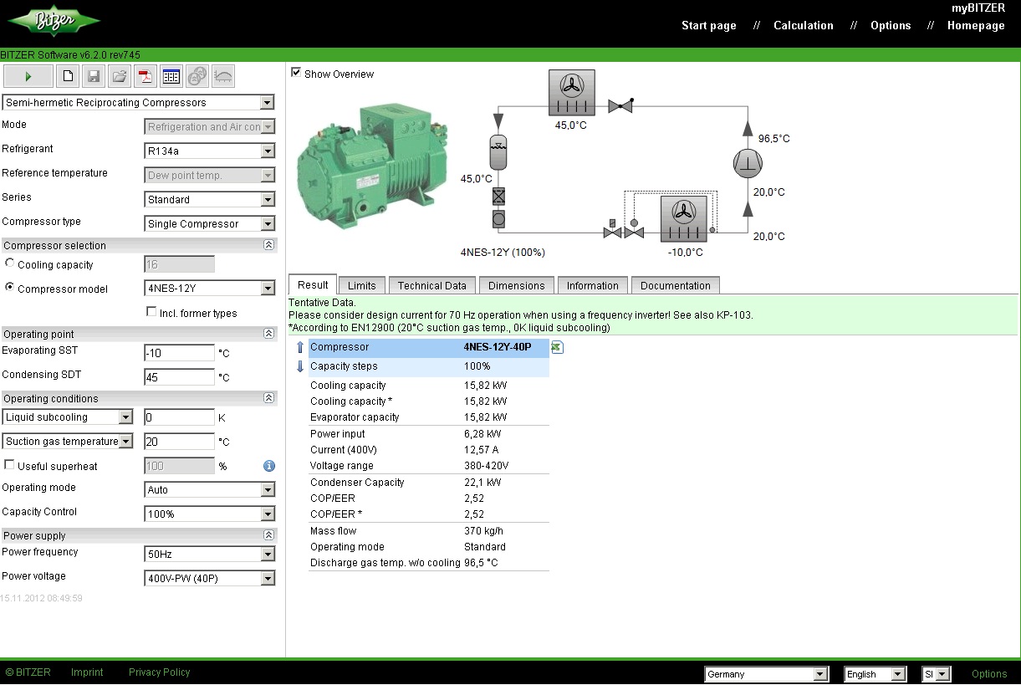1021x685 pixels.
Task: Uncheck the Show Overview checkbox
Action: (x=296, y=73)
